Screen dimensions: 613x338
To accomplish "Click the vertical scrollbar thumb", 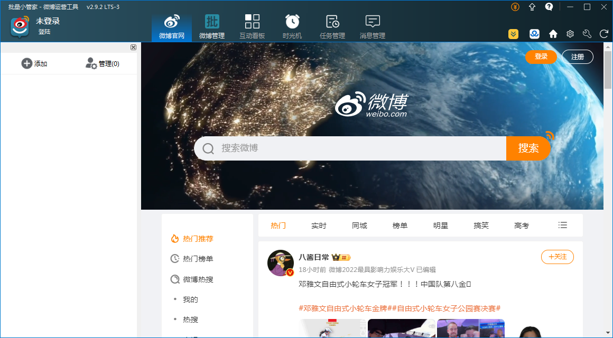I will coord(608,70).
